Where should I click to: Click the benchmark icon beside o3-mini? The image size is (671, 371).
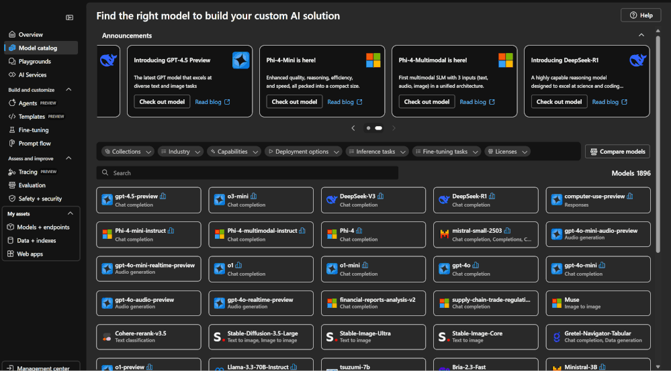(x=254, y=196)
